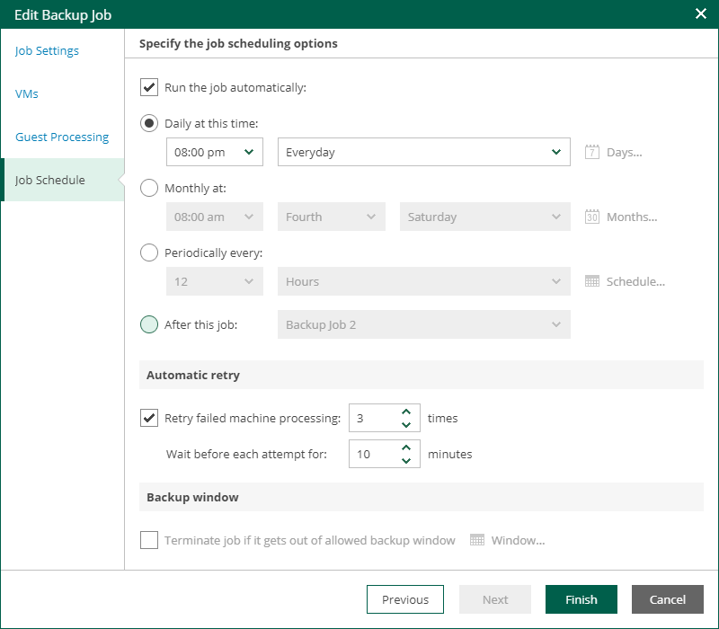Open the Guest Processing step
The height and width of the screenshot is (629, 719).
[x=62, y=137]
